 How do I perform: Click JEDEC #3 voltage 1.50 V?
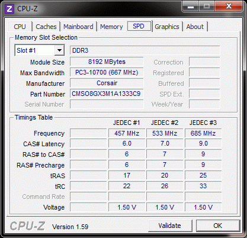point(203,207)
